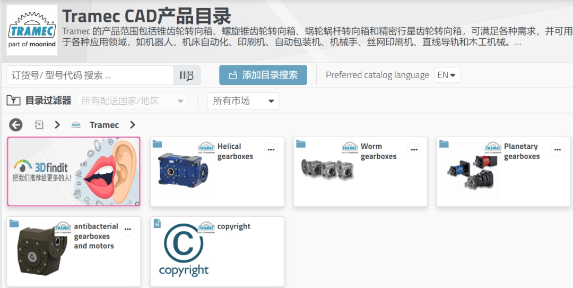Click the Preferred catalog language label
This screenshot has width=573, height=288.
378,75
